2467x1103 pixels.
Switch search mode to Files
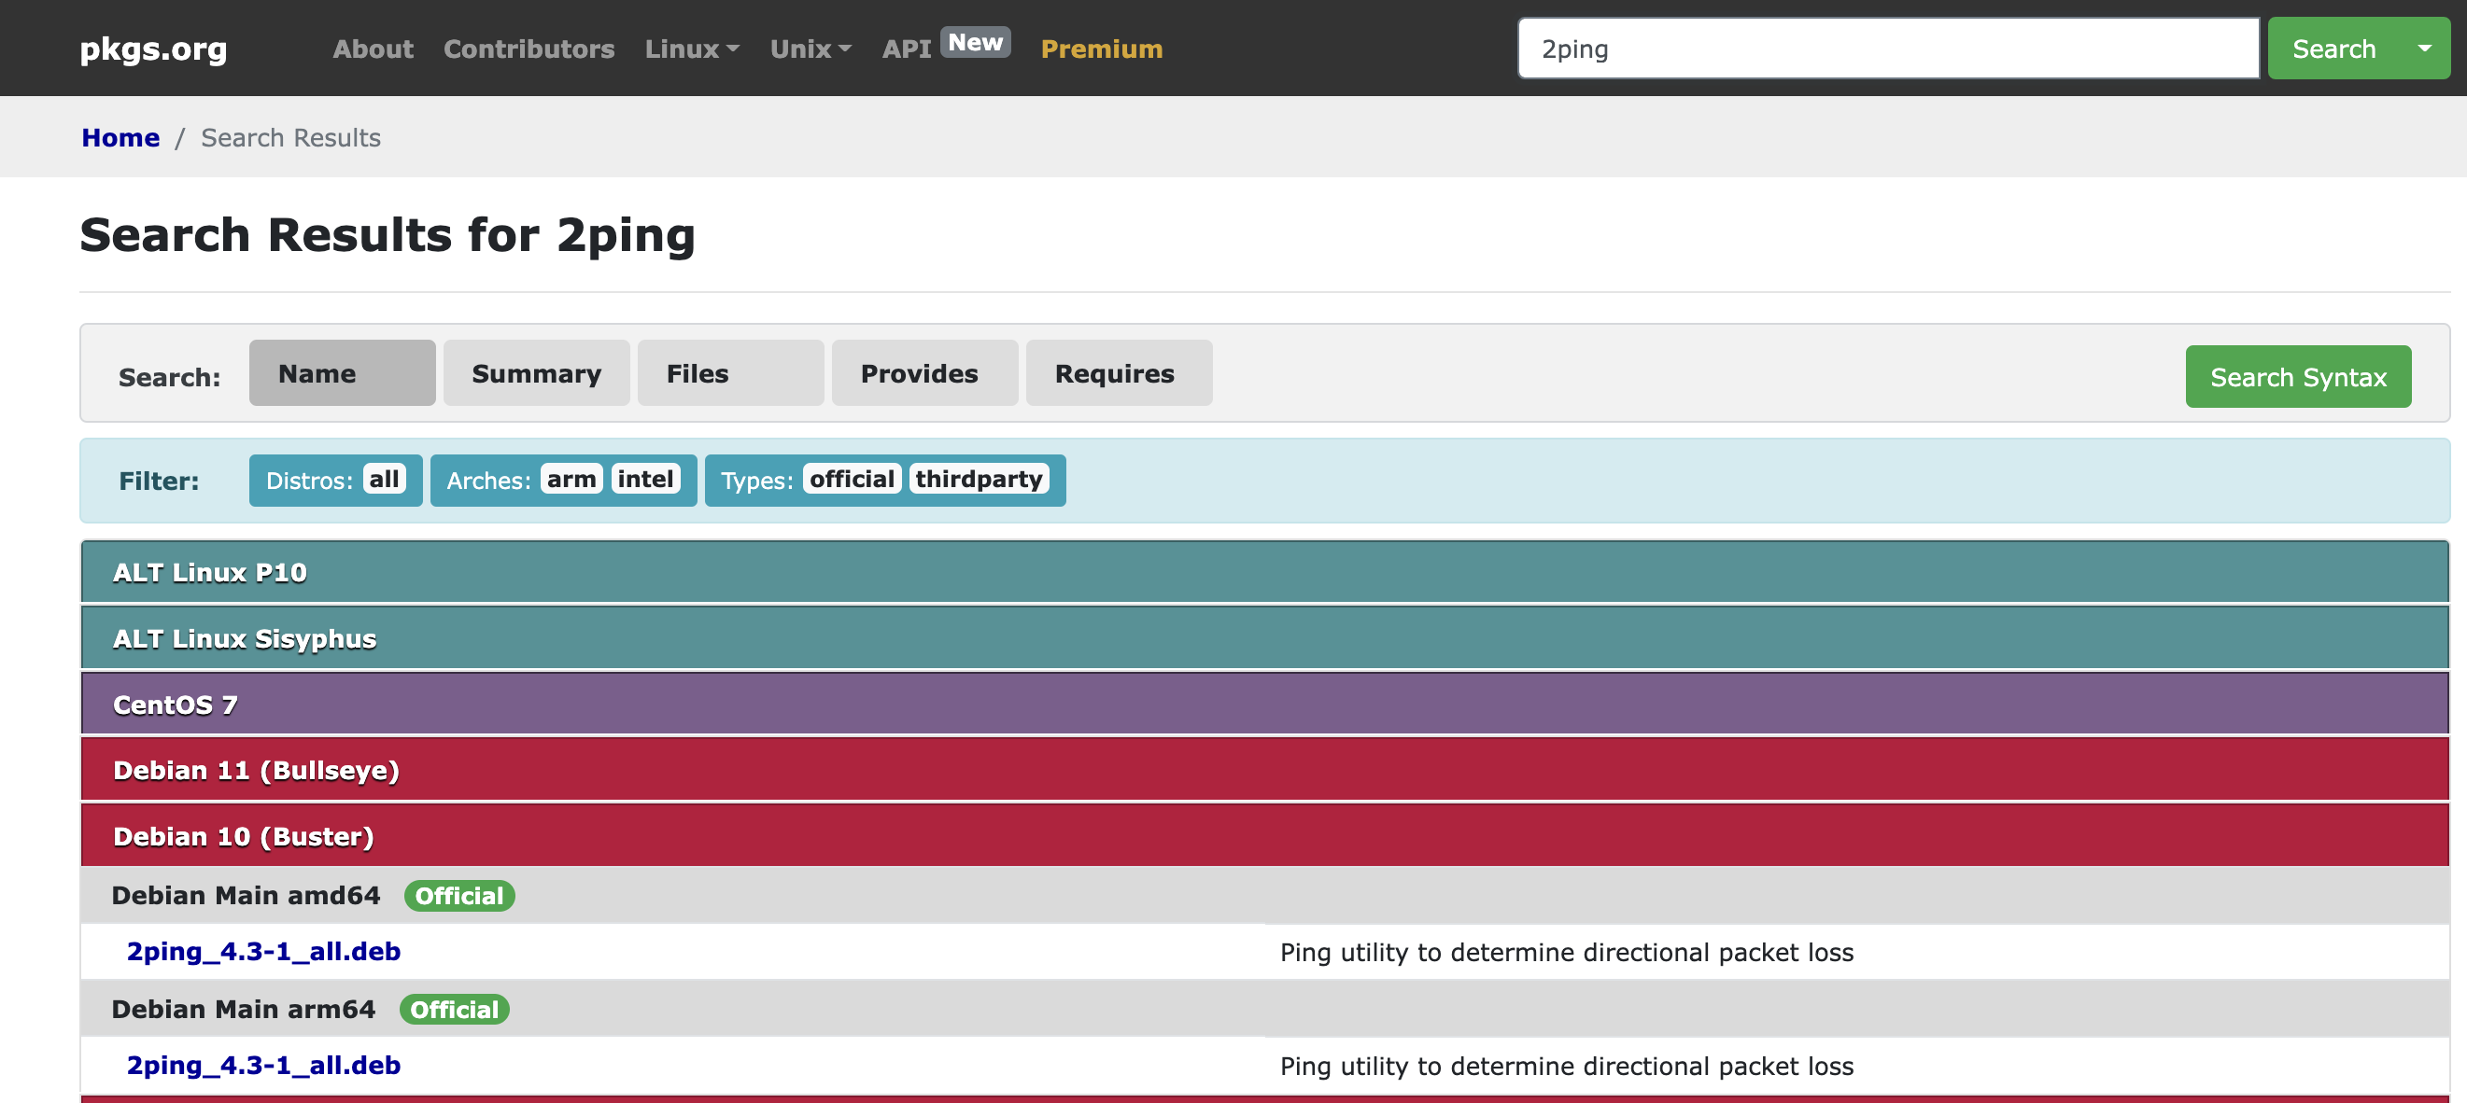(x=730, y=373)
